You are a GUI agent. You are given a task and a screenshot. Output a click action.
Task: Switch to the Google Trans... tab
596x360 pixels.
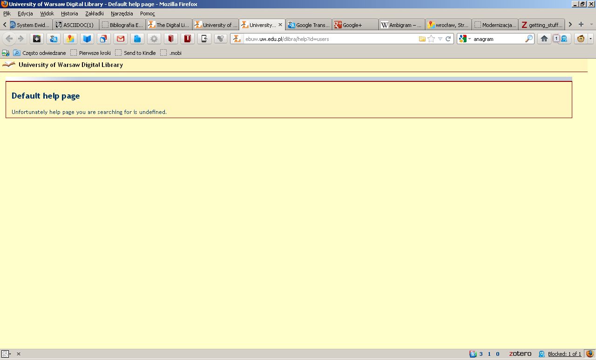309,25
